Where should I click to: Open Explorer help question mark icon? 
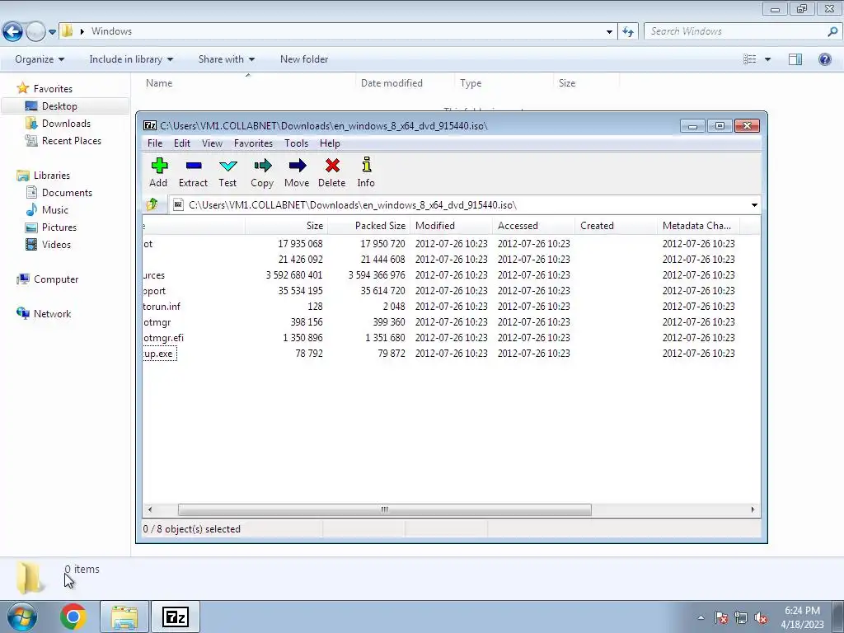824,59
